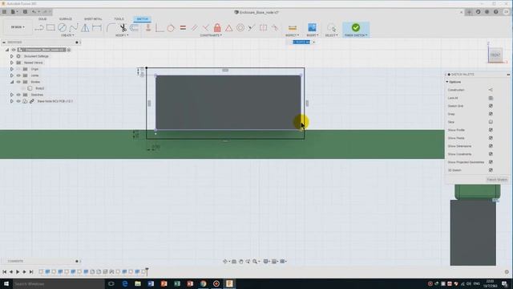Open the Select dropdown menu
This screenshot has height=289, width=513.
(331, 35)
